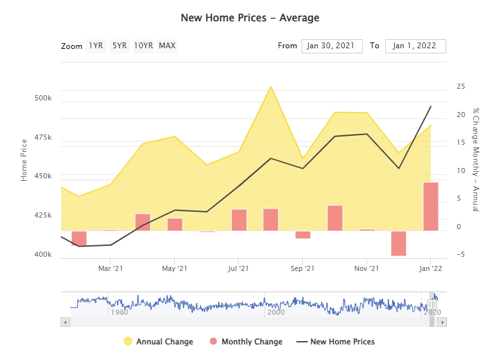
Task: Click the chart title New Home Prices – Average
Action: coord(250,18)
